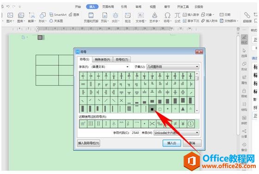The width and height of the screenshot is (259, 174).
Task: Switch to the 章节 ribbon tab
Action: (x=167, y=6)
